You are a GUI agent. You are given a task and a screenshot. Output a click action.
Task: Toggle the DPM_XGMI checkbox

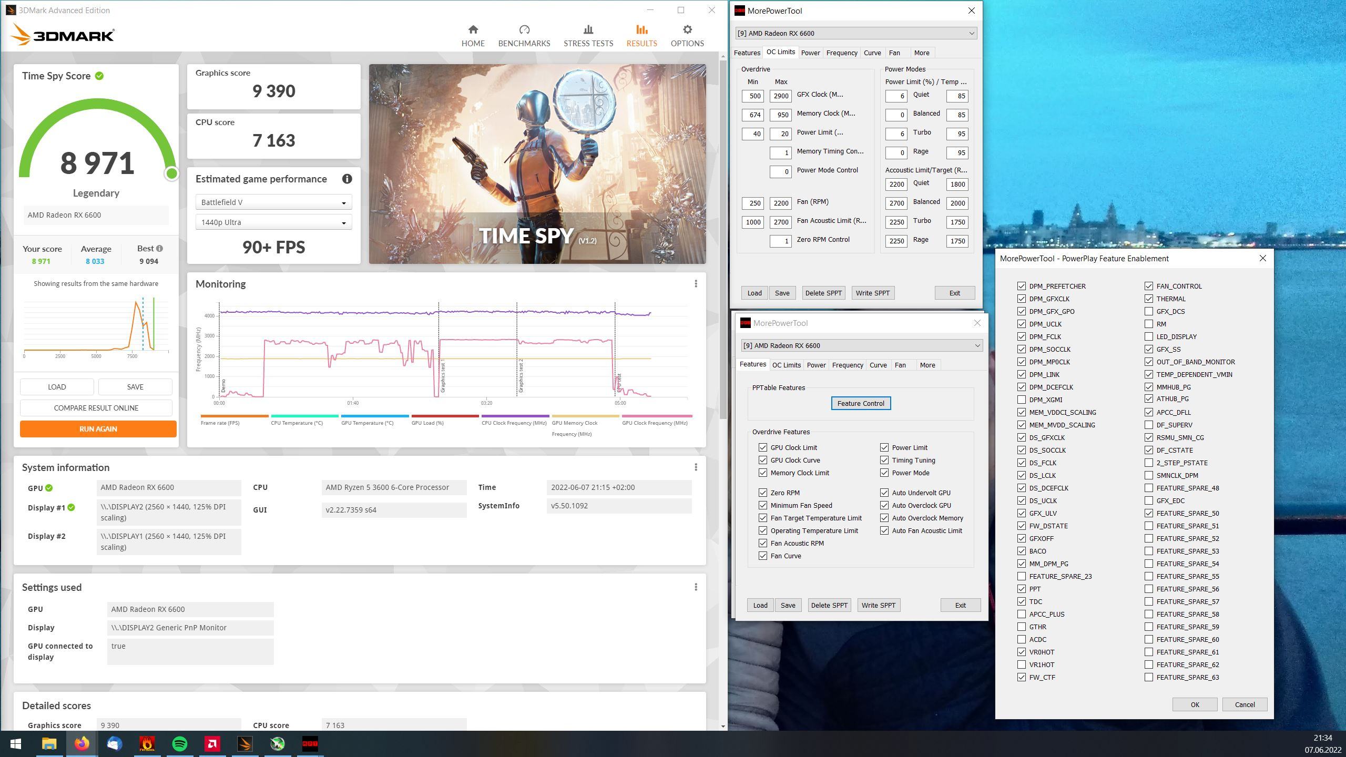(1022, 400)
